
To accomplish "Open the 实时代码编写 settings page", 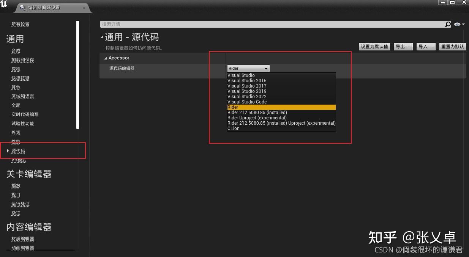I will pos(25,114).
